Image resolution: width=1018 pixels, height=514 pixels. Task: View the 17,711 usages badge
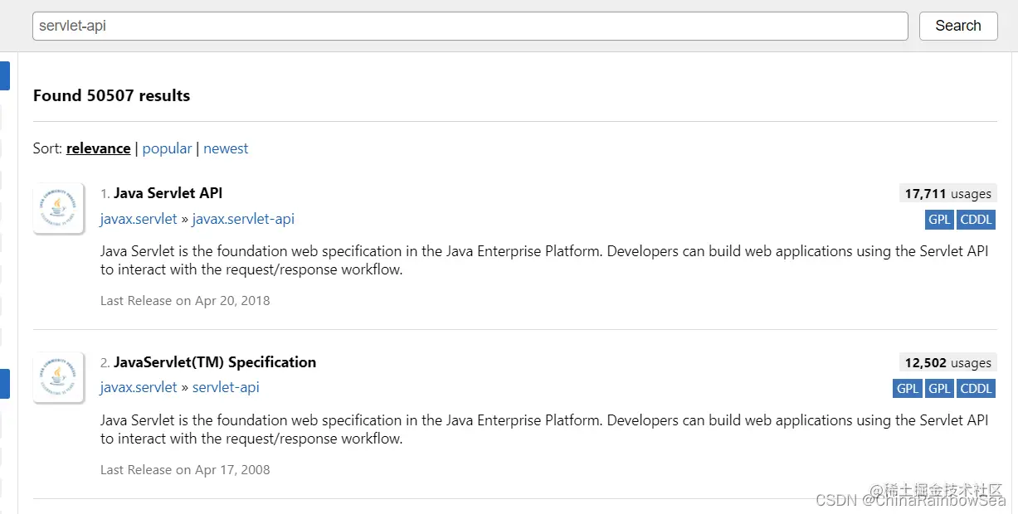pos(947,193)
